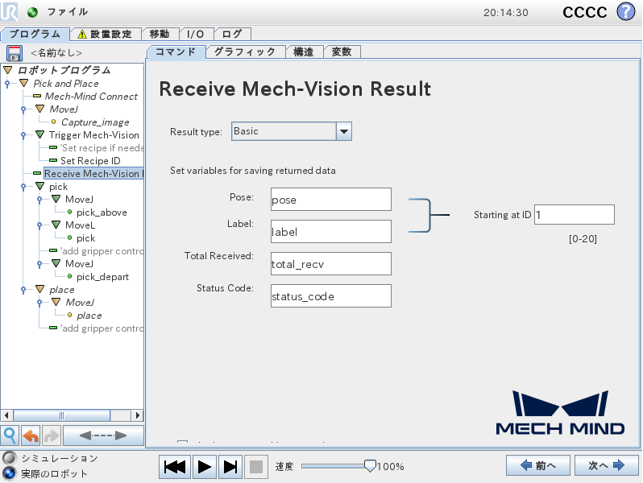Click the green status indicator near ファイル
643x483 pixels.
(x=32, y=12)
